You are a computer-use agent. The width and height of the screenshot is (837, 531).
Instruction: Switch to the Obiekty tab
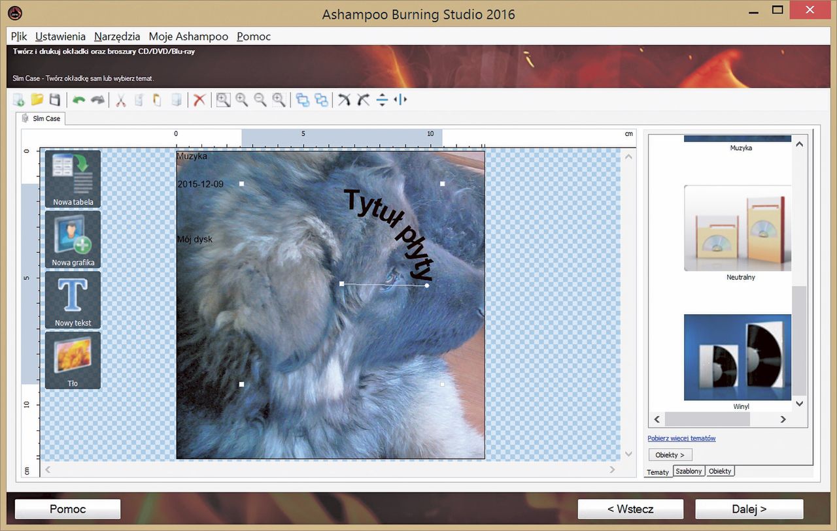pyautogui.click(x=720, y=471)
